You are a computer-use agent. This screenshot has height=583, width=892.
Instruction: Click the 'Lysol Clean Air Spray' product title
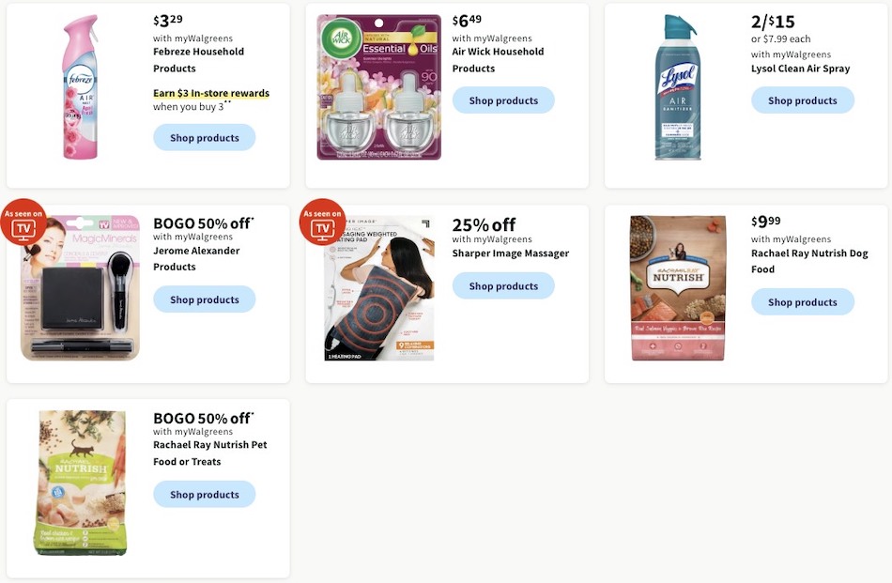(x=800, y=68)
